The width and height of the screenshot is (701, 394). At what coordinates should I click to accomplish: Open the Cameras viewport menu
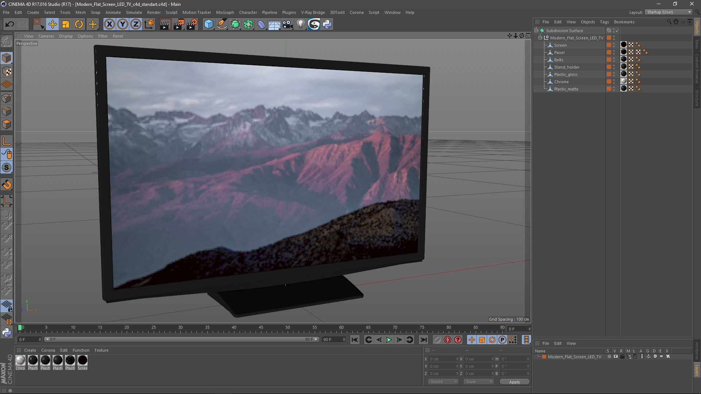46,36
